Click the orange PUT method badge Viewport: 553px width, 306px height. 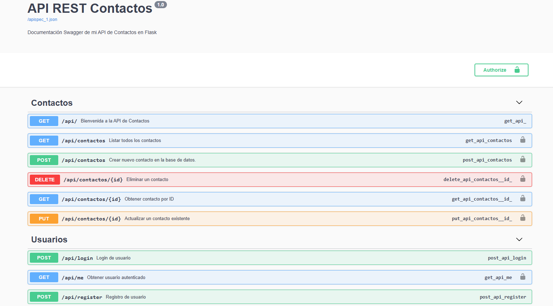pos(44,219)
